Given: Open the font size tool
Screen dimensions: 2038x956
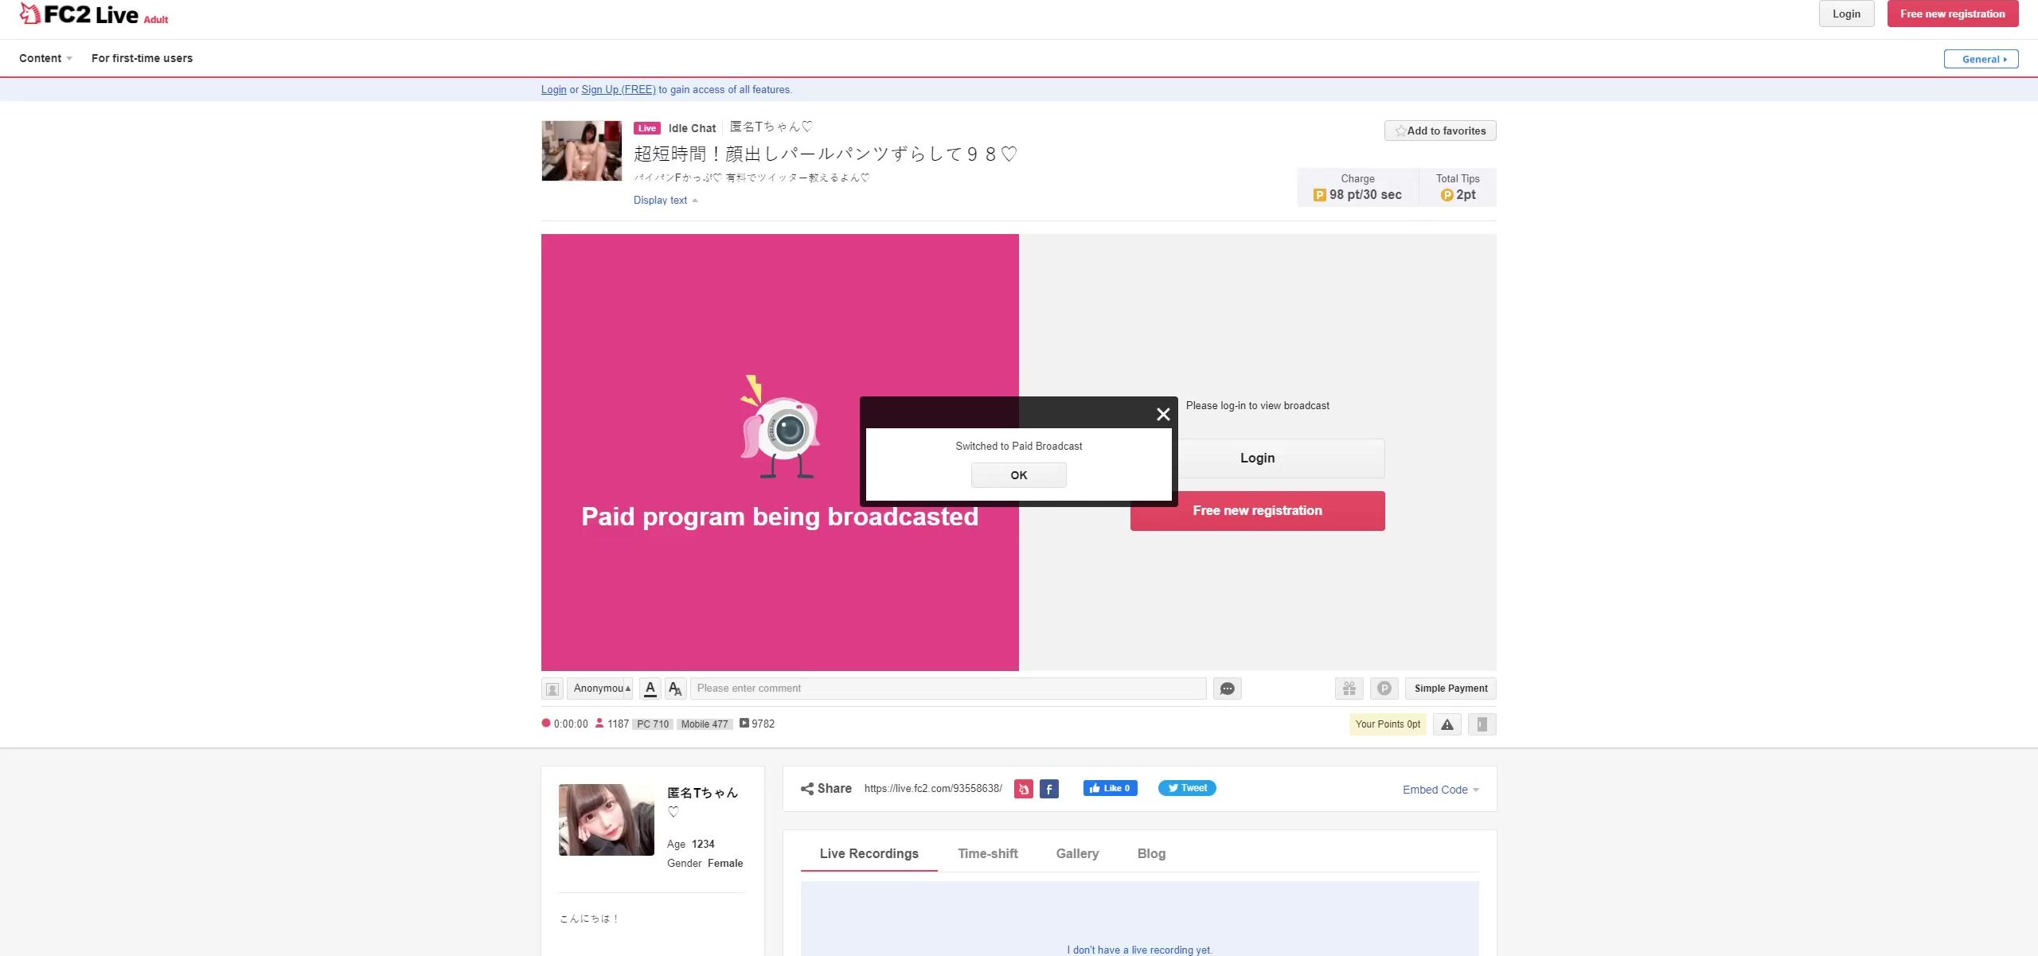Looking at the screenshot, I should [675, 689].
